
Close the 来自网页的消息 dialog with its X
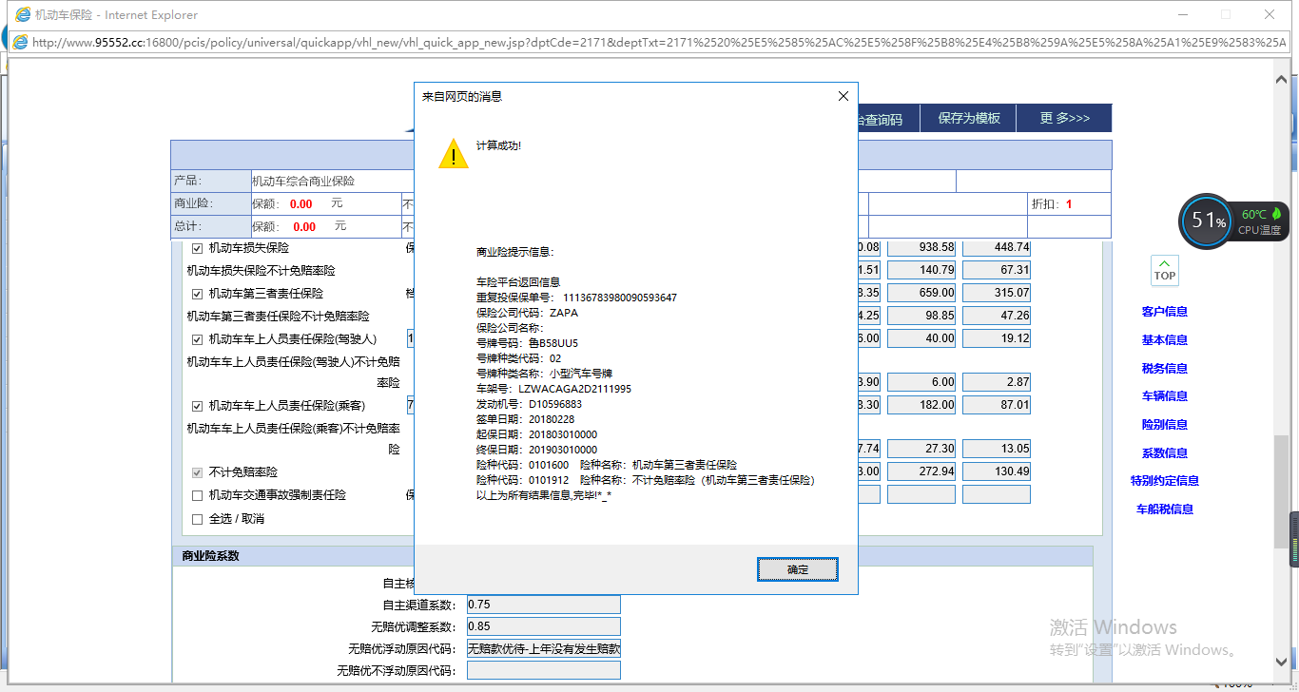point(843,96)
